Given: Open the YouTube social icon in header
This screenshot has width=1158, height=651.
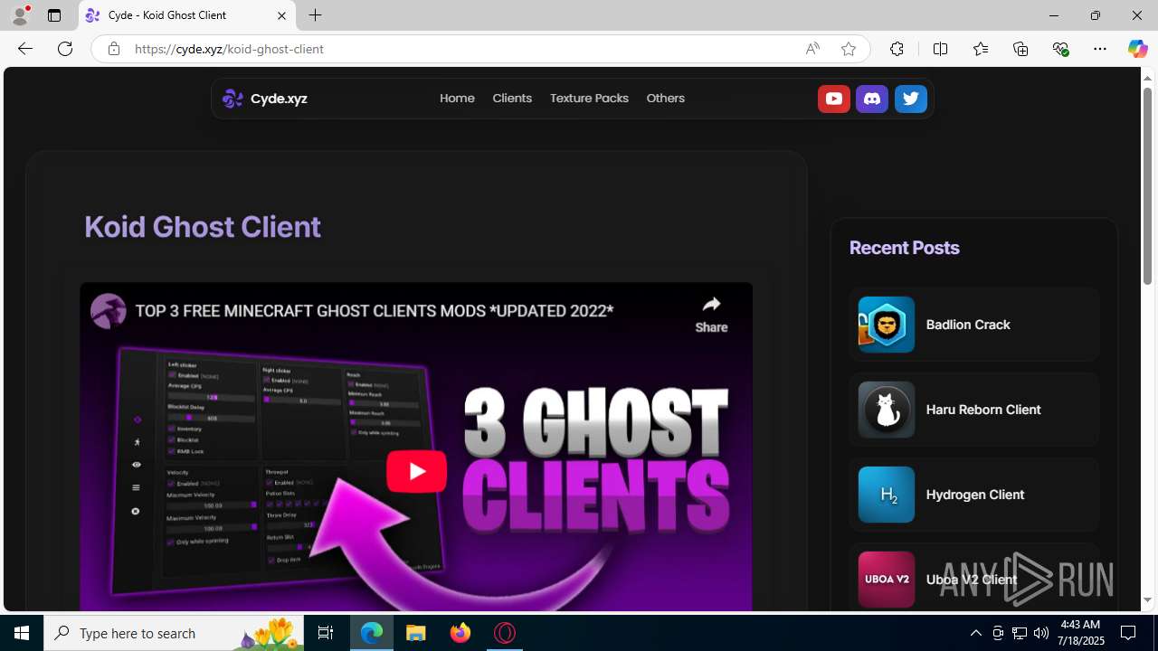Looking at the screenshot, I should click(x=833, y=99).
